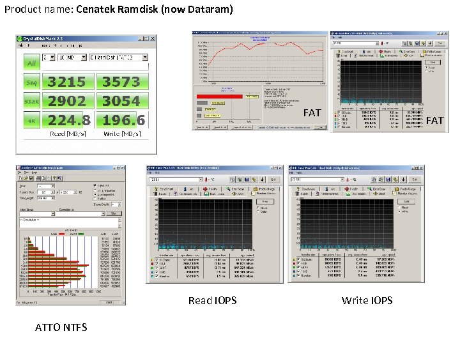Toggle the 1 MB checkbox in Write IOPS HD Tune window

[x=298, y=272]
